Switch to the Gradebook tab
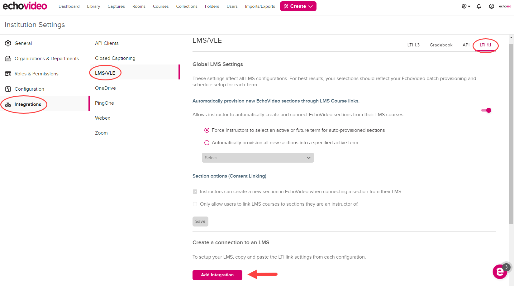Screen dimensions: 514x286 point(441,45)
